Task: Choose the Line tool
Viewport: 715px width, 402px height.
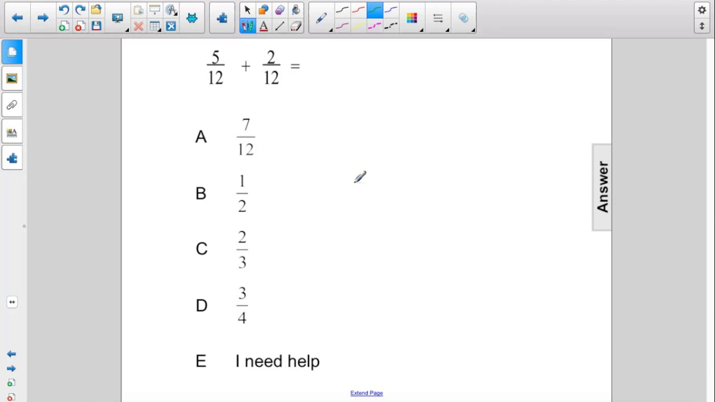Action: click(x=280, y=26)
